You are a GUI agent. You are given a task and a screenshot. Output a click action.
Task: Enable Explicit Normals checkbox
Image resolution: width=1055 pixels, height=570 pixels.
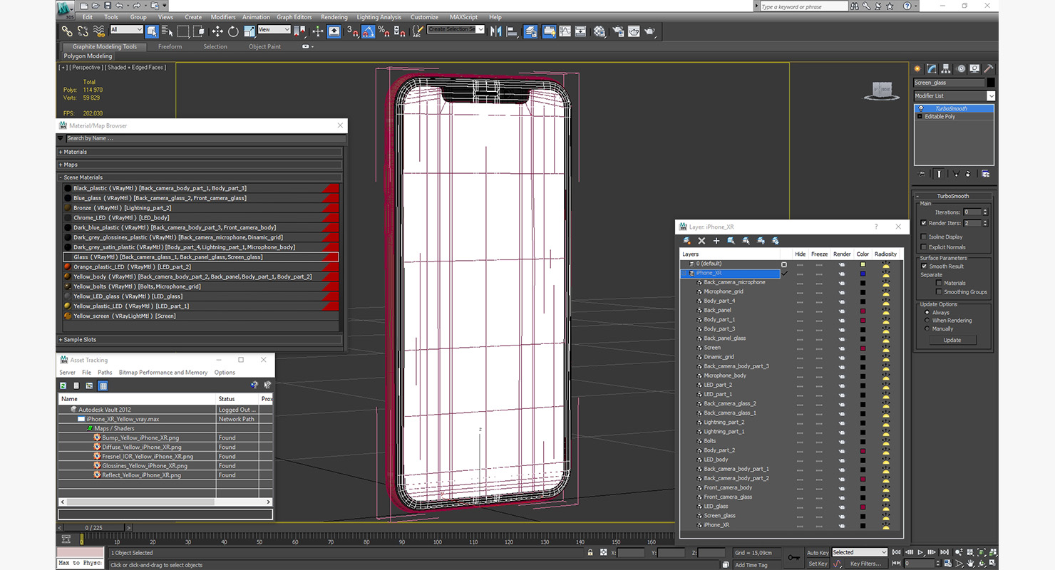coord(924,247)
